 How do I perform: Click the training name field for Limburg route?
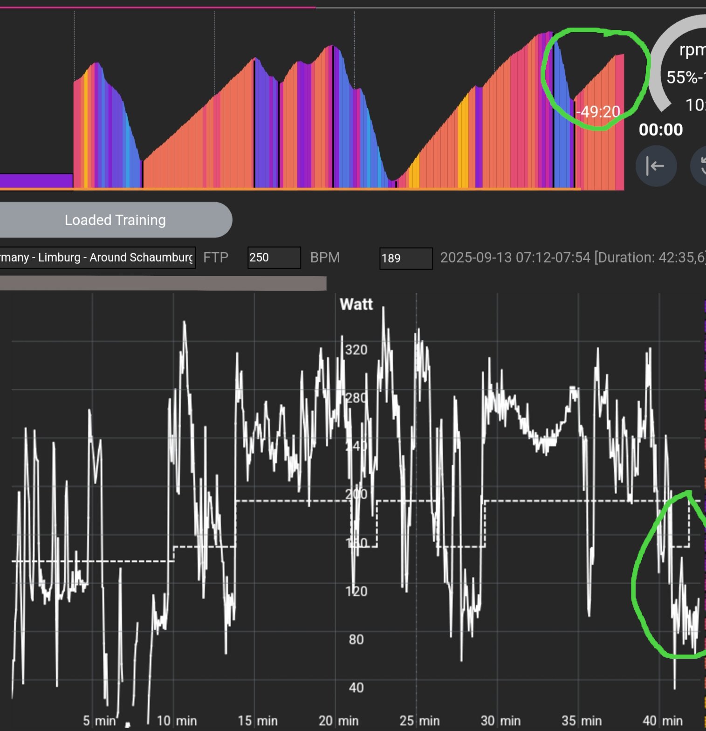[x=97, y=258]
